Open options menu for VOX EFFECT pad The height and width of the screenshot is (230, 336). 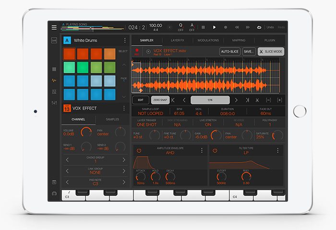coord(124,108)
